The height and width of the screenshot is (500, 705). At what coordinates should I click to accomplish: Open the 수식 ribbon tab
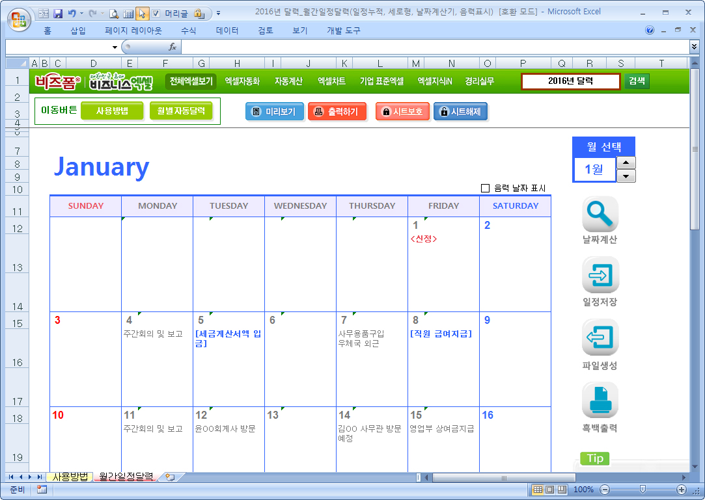pos(188,31)
